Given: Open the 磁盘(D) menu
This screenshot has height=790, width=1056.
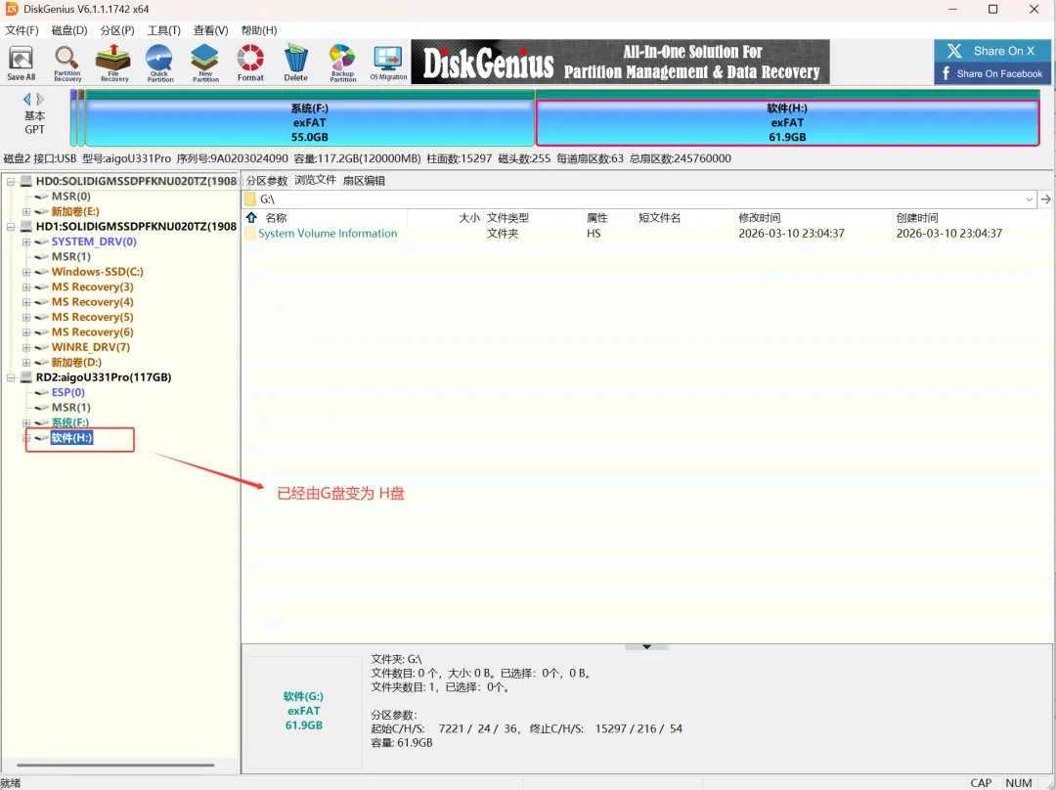Looking at the screenshot, I should pos(69,30).
